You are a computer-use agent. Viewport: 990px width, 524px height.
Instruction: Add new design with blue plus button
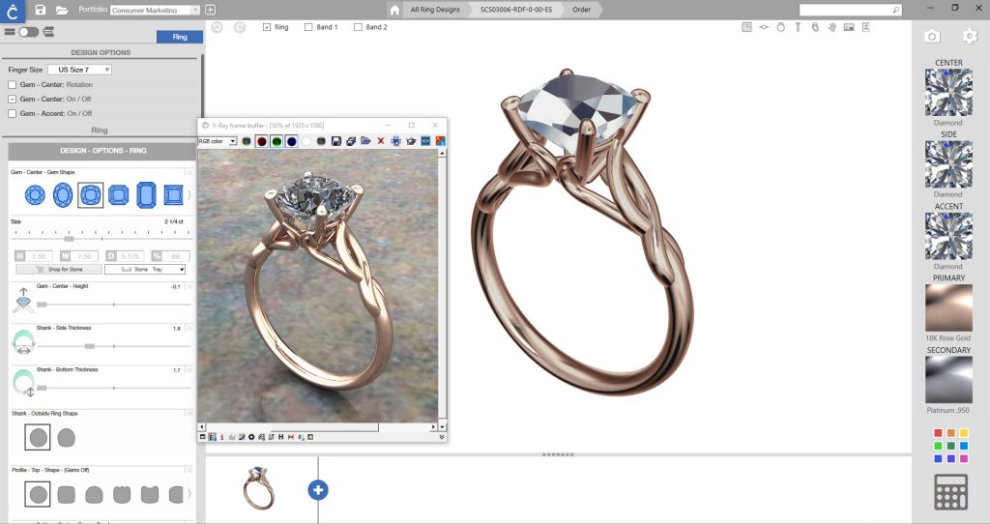tap(318, 490)
